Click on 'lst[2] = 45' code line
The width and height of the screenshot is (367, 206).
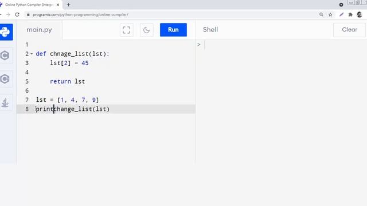69,63
